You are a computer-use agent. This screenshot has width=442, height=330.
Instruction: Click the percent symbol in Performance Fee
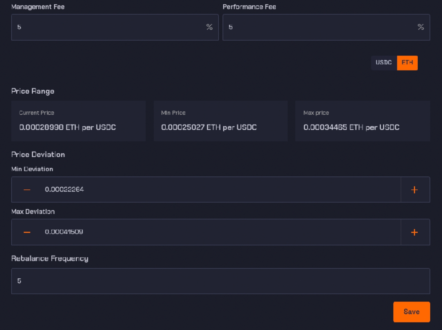[421, 27]
